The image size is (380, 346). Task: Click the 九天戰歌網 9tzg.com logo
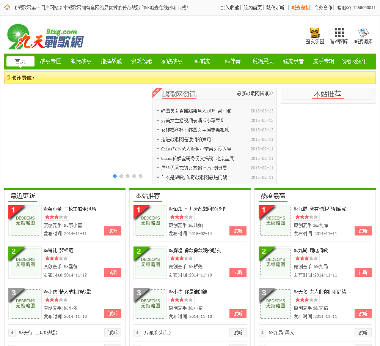(45, 36)
